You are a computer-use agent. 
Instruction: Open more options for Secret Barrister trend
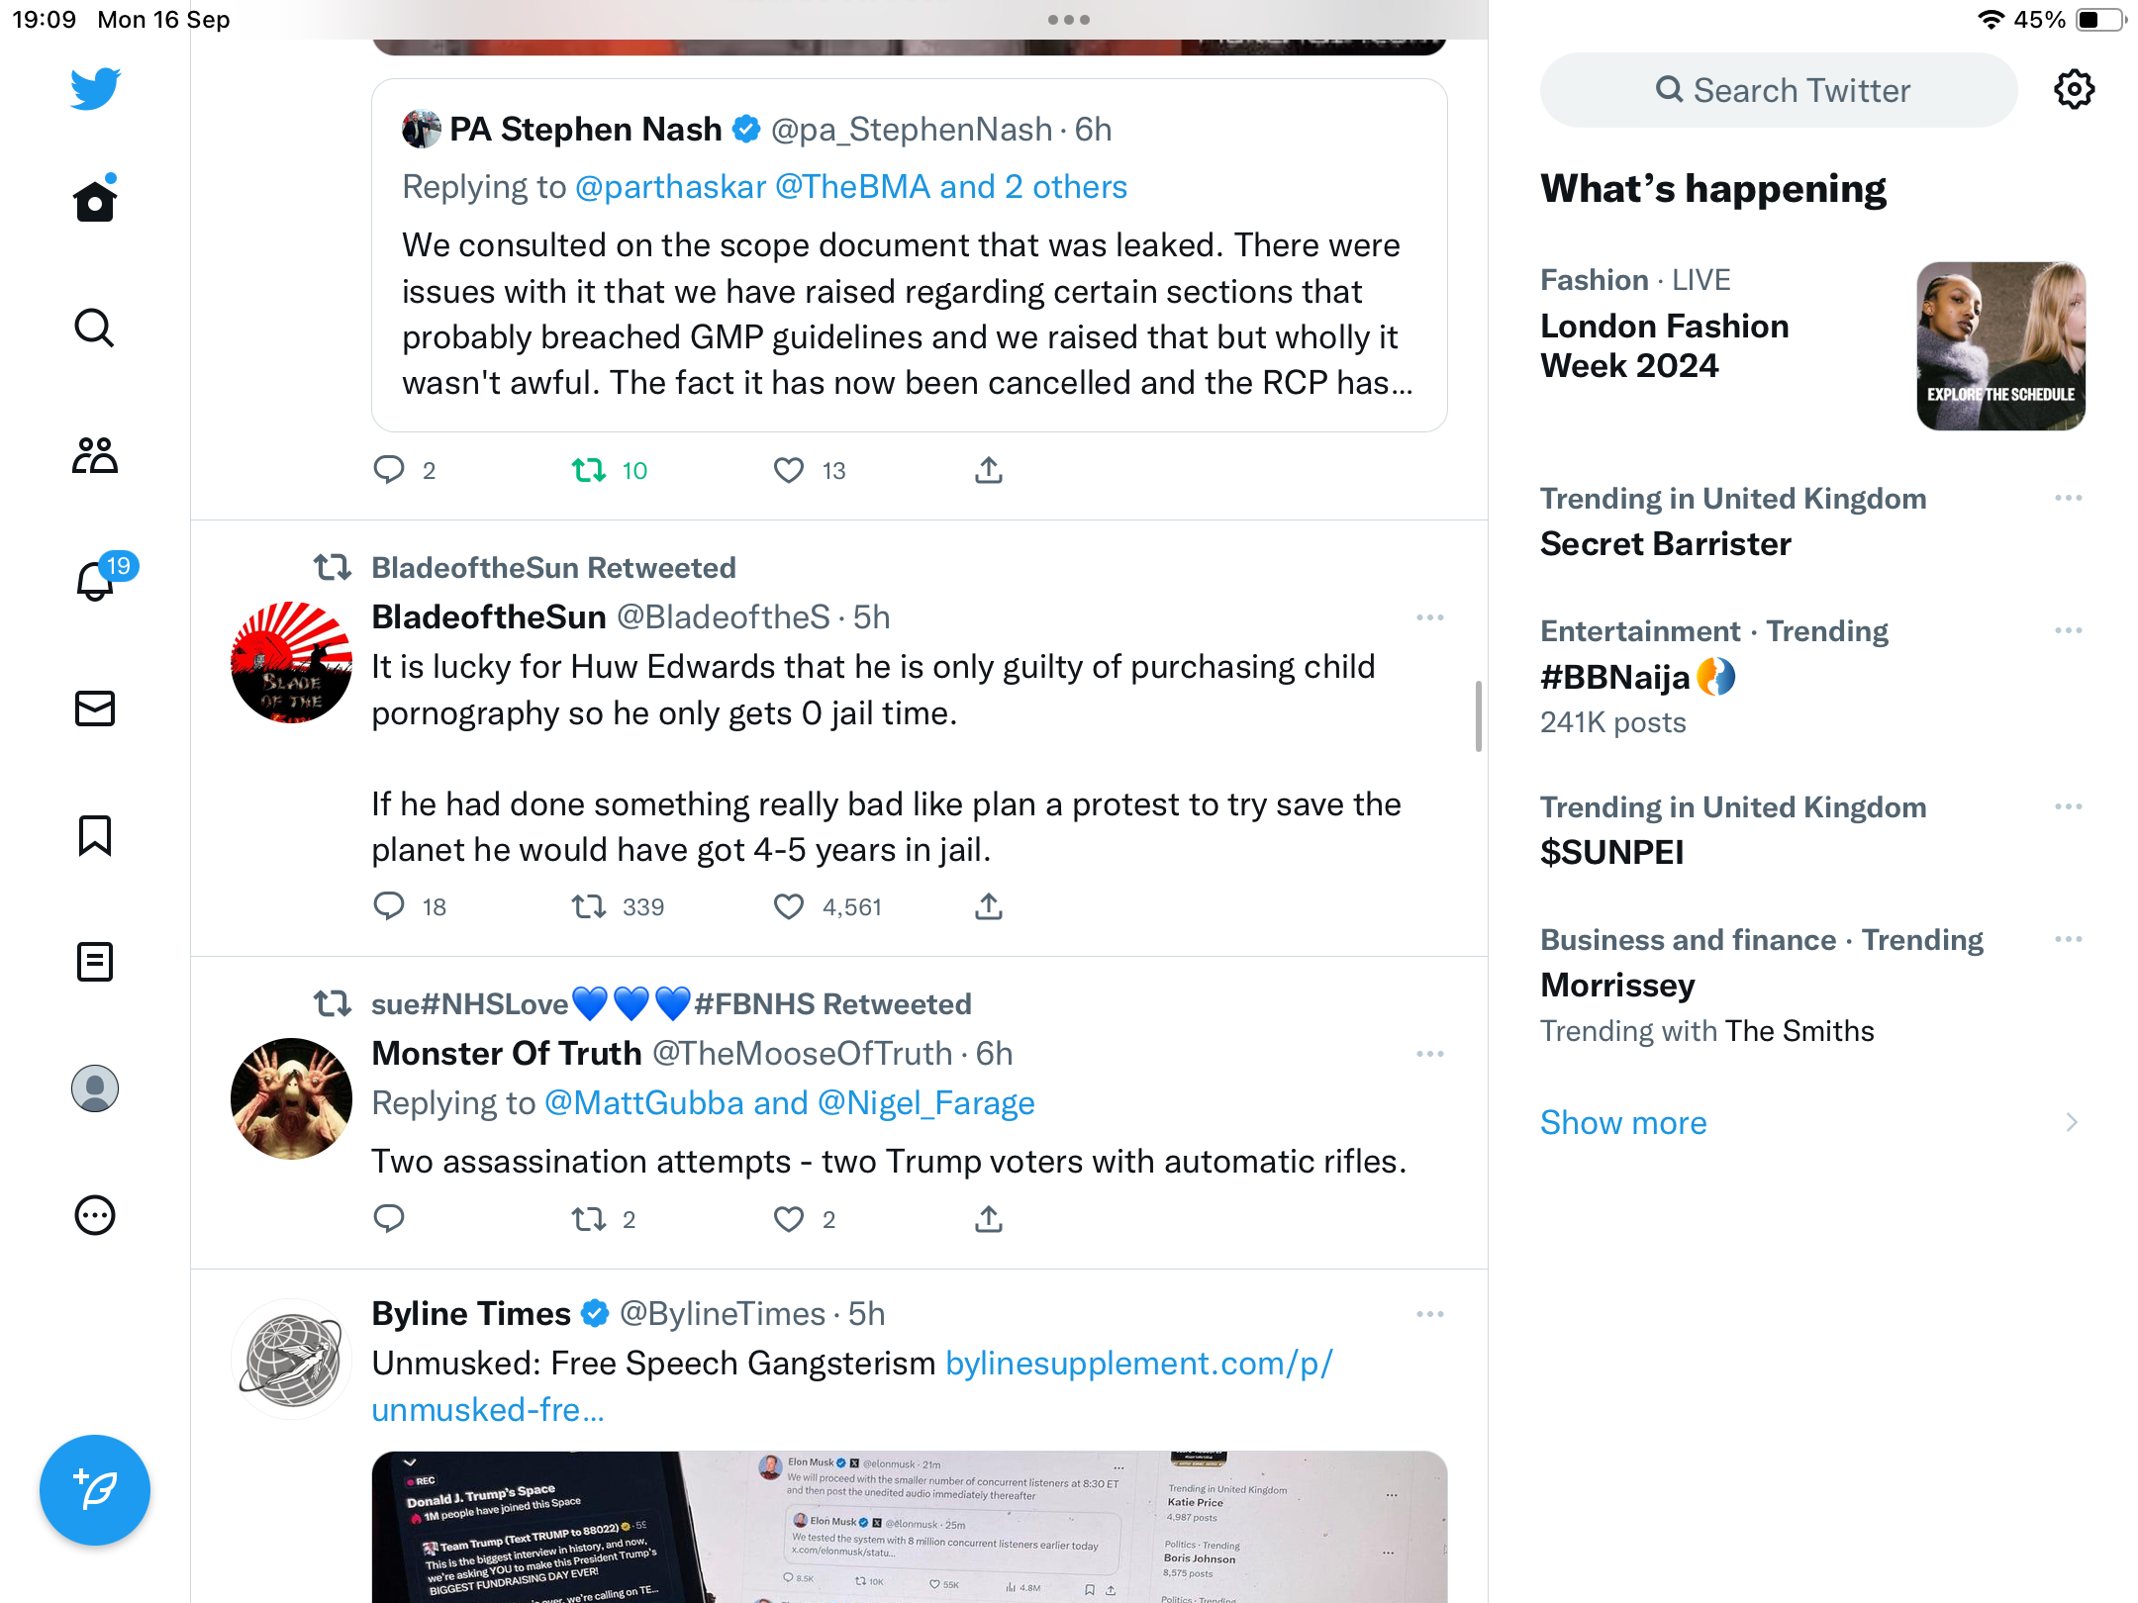2069,498
